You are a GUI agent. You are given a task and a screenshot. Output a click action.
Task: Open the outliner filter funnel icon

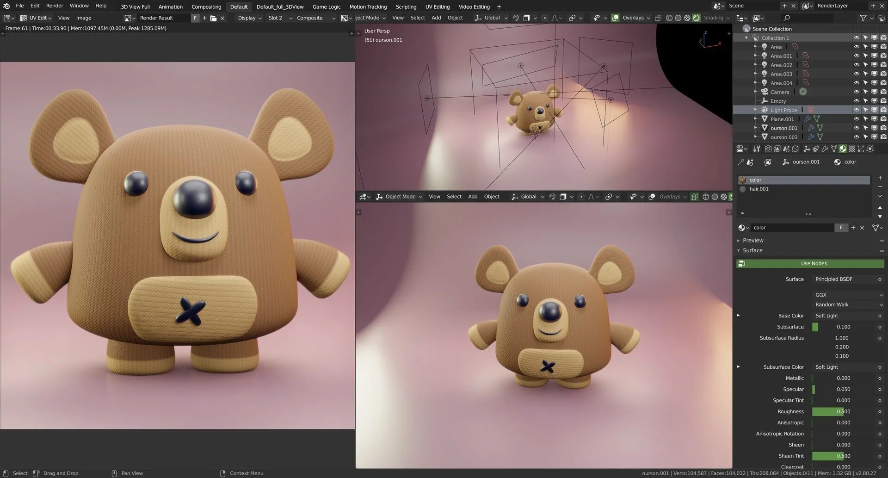[863, 18]
